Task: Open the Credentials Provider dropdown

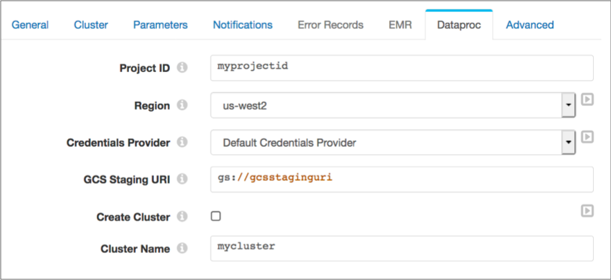Action: [x=393, y=143]
